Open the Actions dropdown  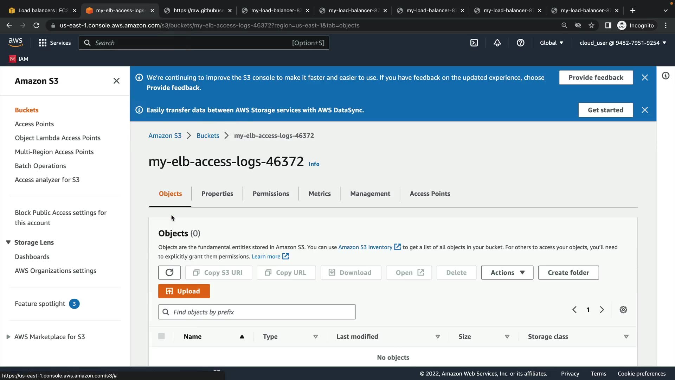(x=507, y=273)
